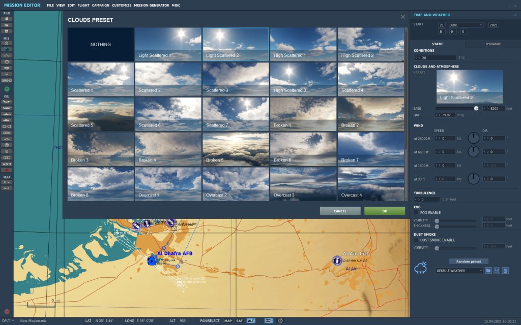The height and width of the screenshot is (325, 521).
Task: Enable the Dust Smoke Enable checkbox
Action: [x=416, y=240]
